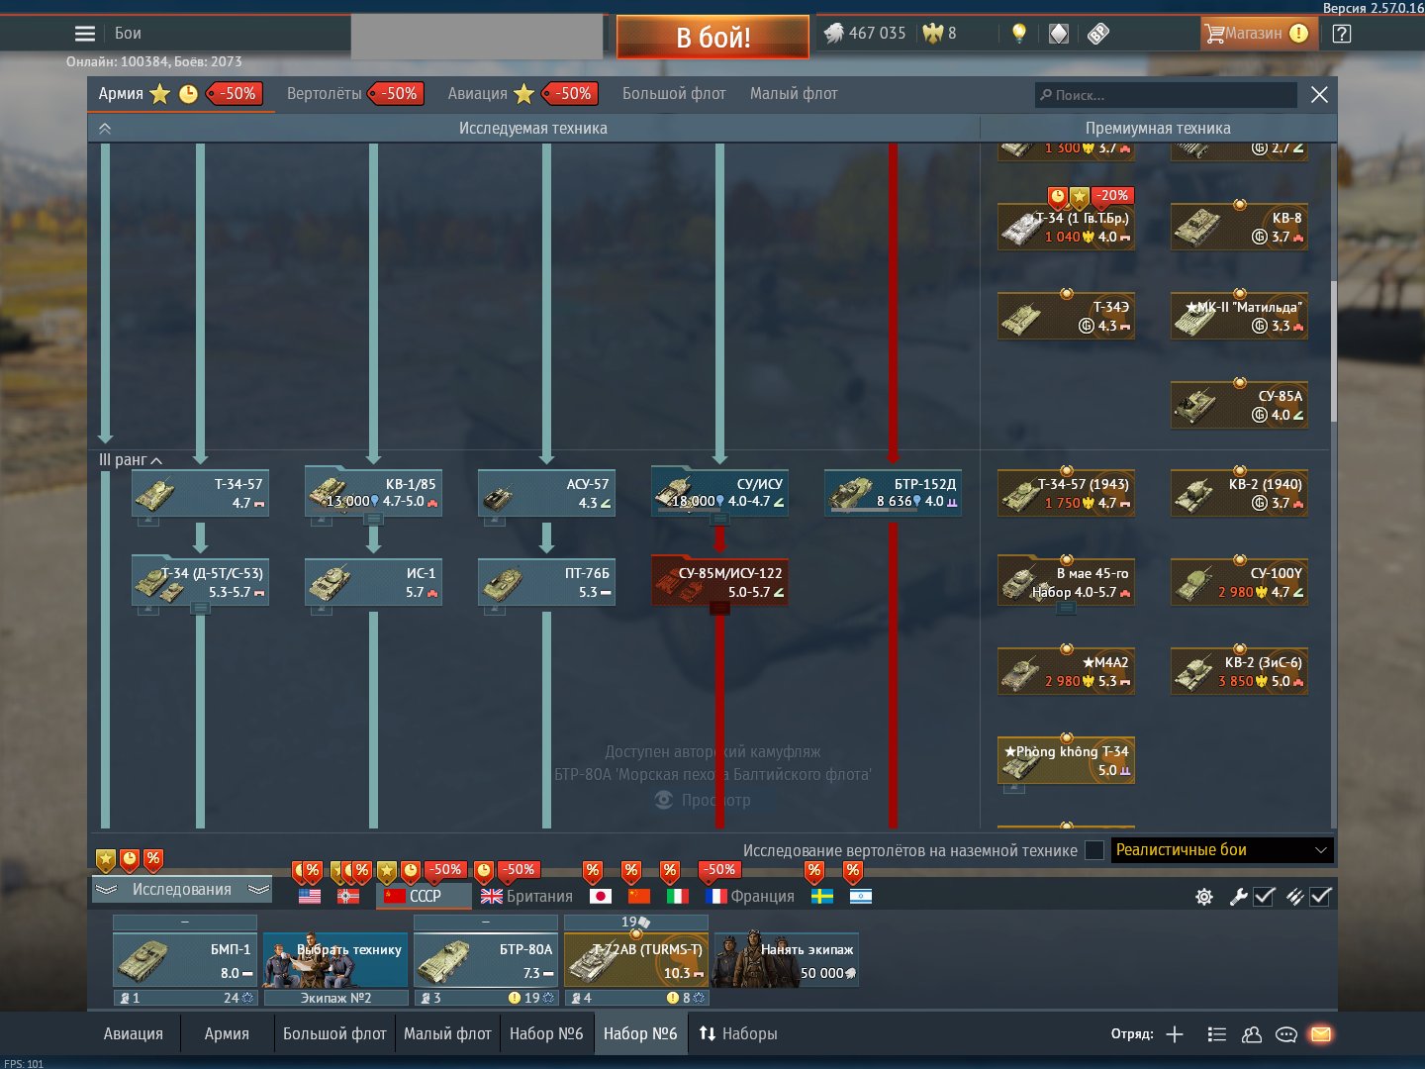Click the Поиск search field
This screenshot has width=1425, height=1069.
(1166, 95)
